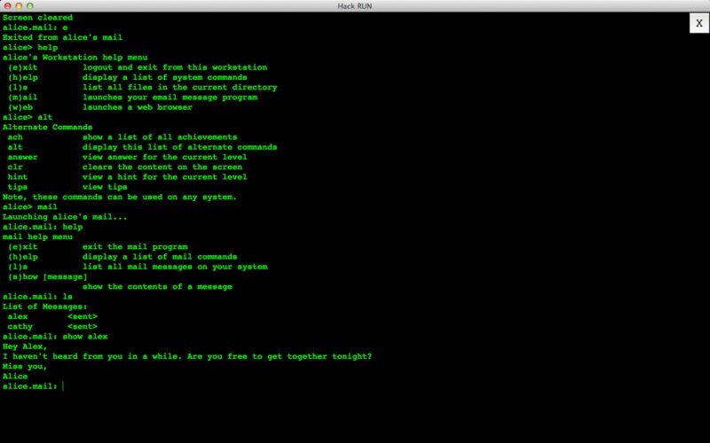Click the hint entry under Alternate Commands
Image resolution: width=710 pixels, height=443 pixels.
pos(18,177)
